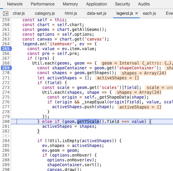Click 'options.onHover(ev);' on line 288
This screenshot has width=173, height=171.
point(72,160)
